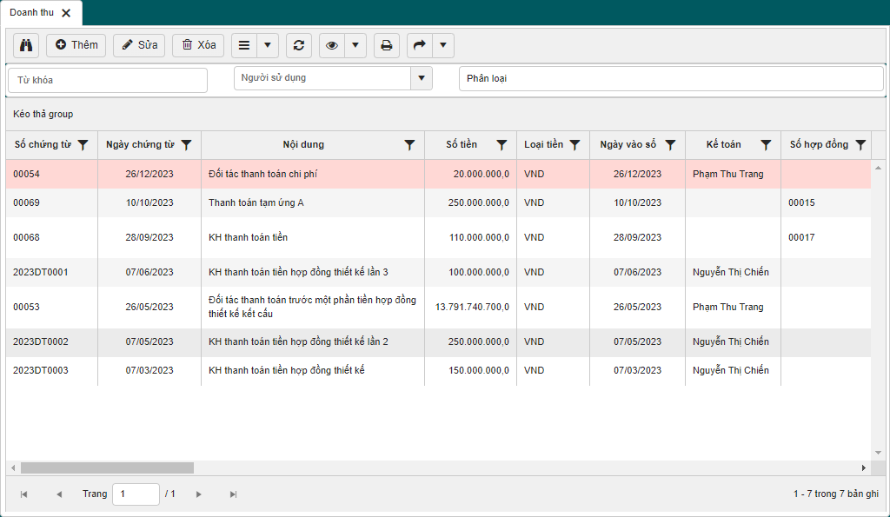Expand dropdown next to eye icon
This screenshot has width=890, height=517.
pos(355,45)
